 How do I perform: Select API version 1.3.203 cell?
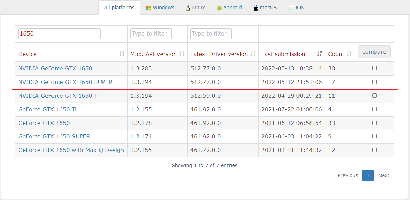tap(141, 68)
